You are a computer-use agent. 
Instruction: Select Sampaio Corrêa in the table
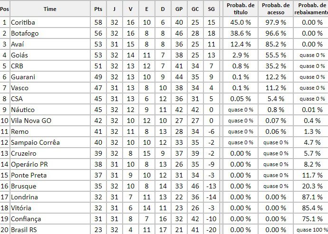(x=35, y=142)
